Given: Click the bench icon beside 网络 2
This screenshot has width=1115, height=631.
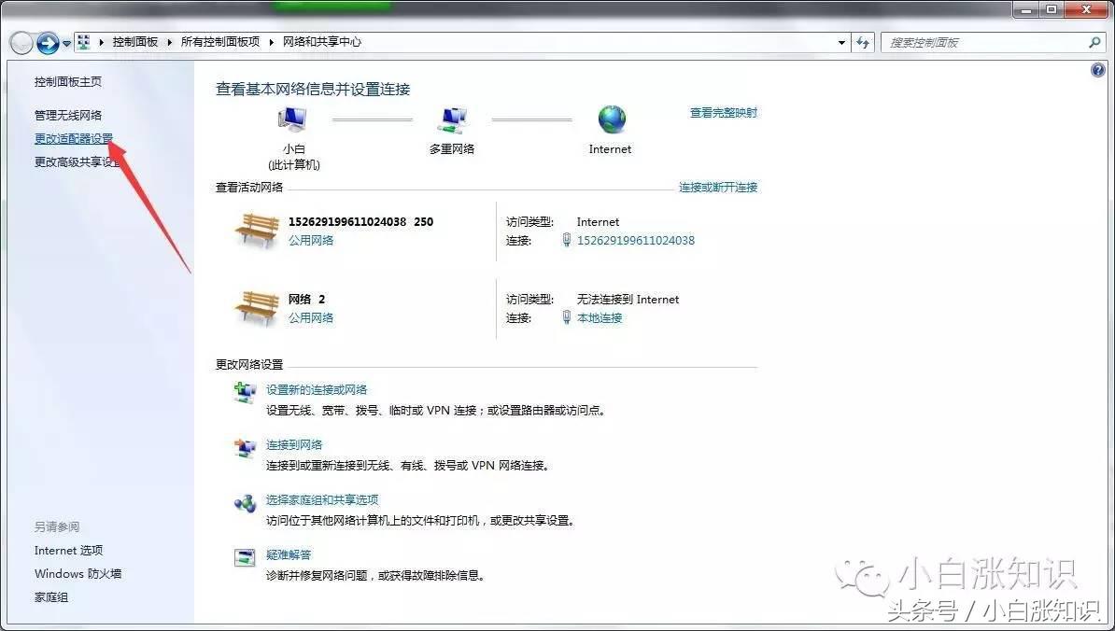Looking at the screenshot, I should click(256, 306).
